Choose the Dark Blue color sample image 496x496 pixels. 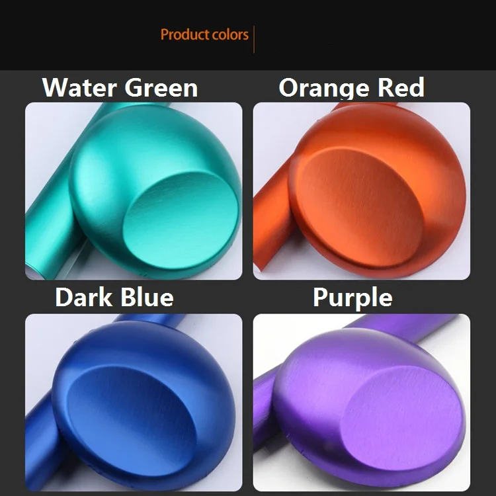tap(134, 402)
